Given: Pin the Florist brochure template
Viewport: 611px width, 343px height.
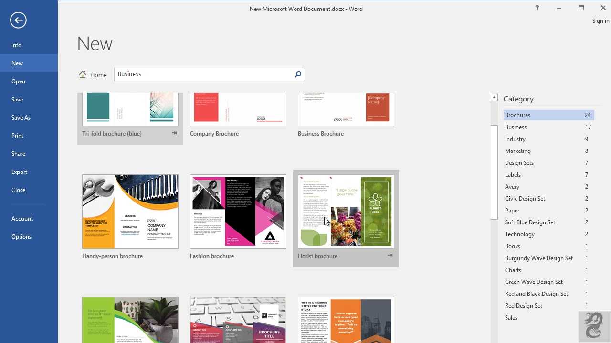Looking at the screenshot, I should (x=390, y=256).
